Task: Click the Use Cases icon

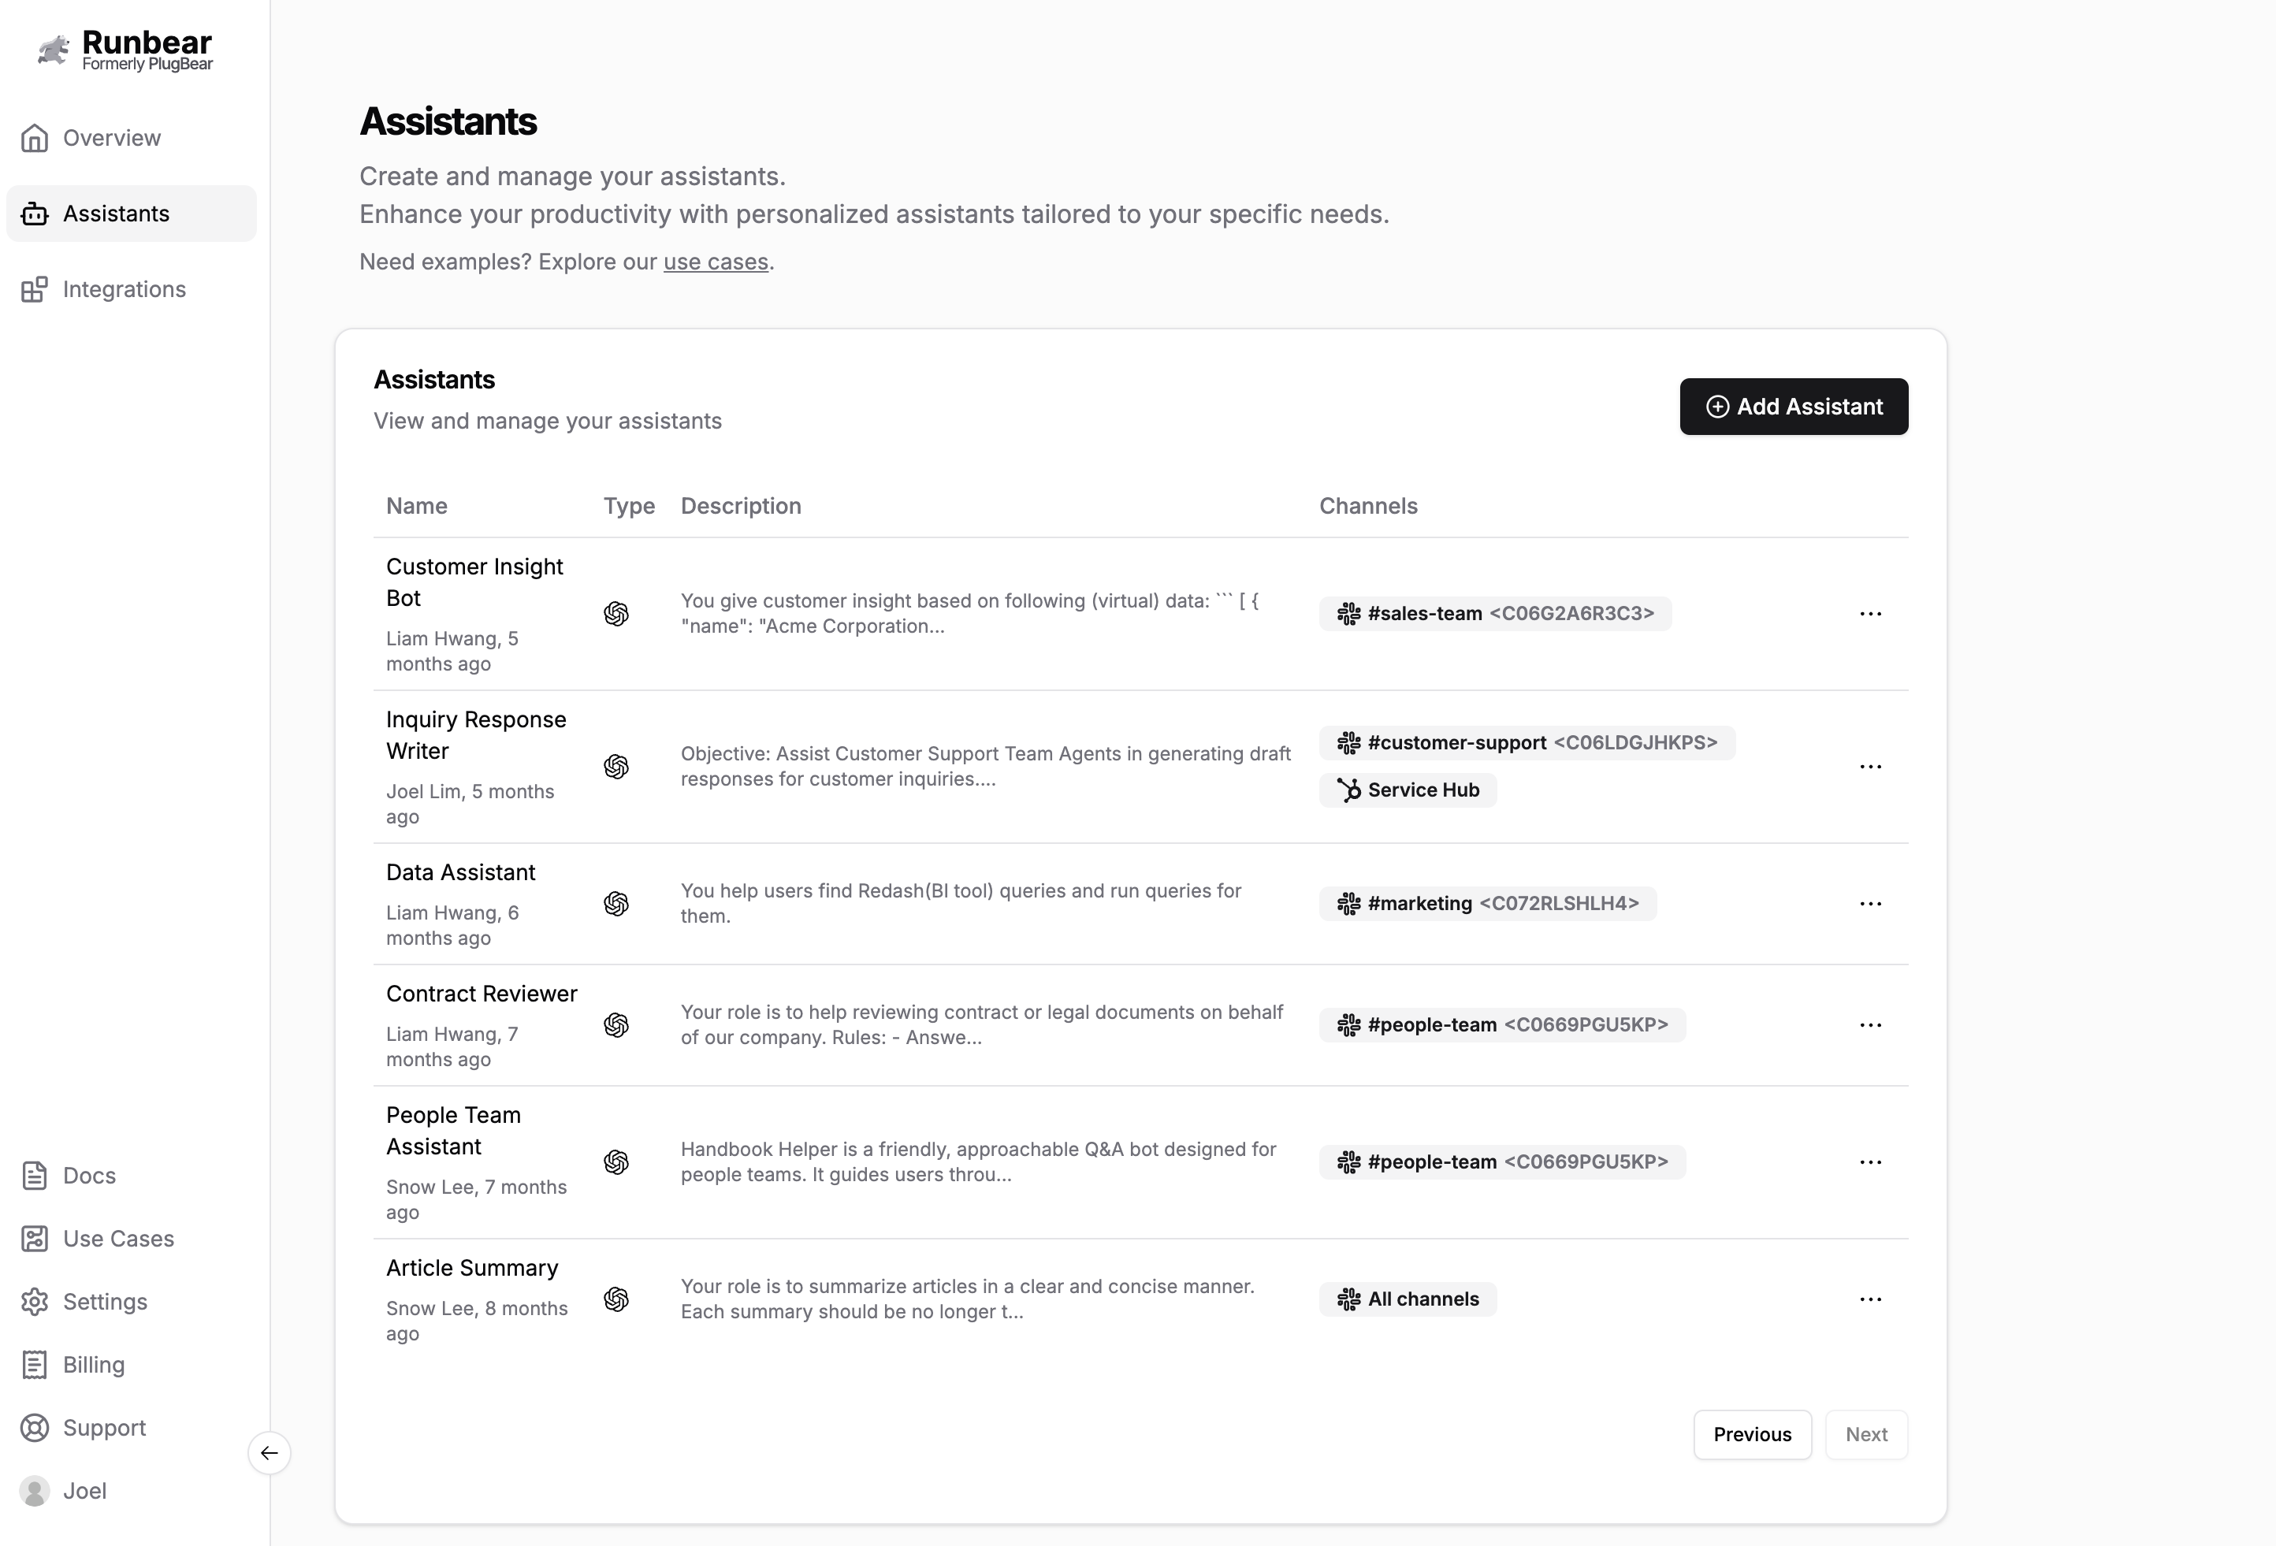Action: [x=34, y=1239]
